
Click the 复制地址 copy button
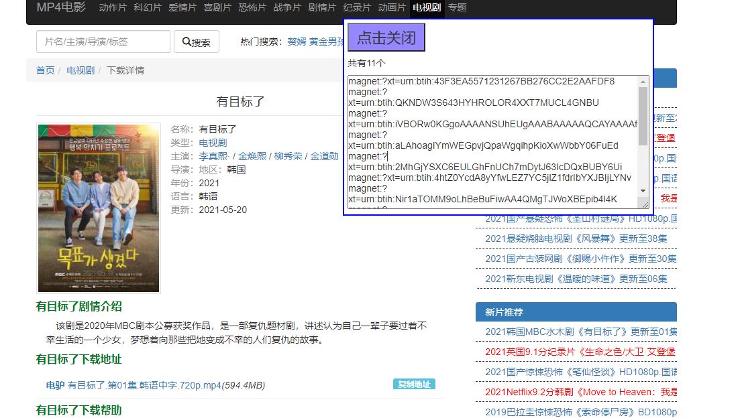414,384
